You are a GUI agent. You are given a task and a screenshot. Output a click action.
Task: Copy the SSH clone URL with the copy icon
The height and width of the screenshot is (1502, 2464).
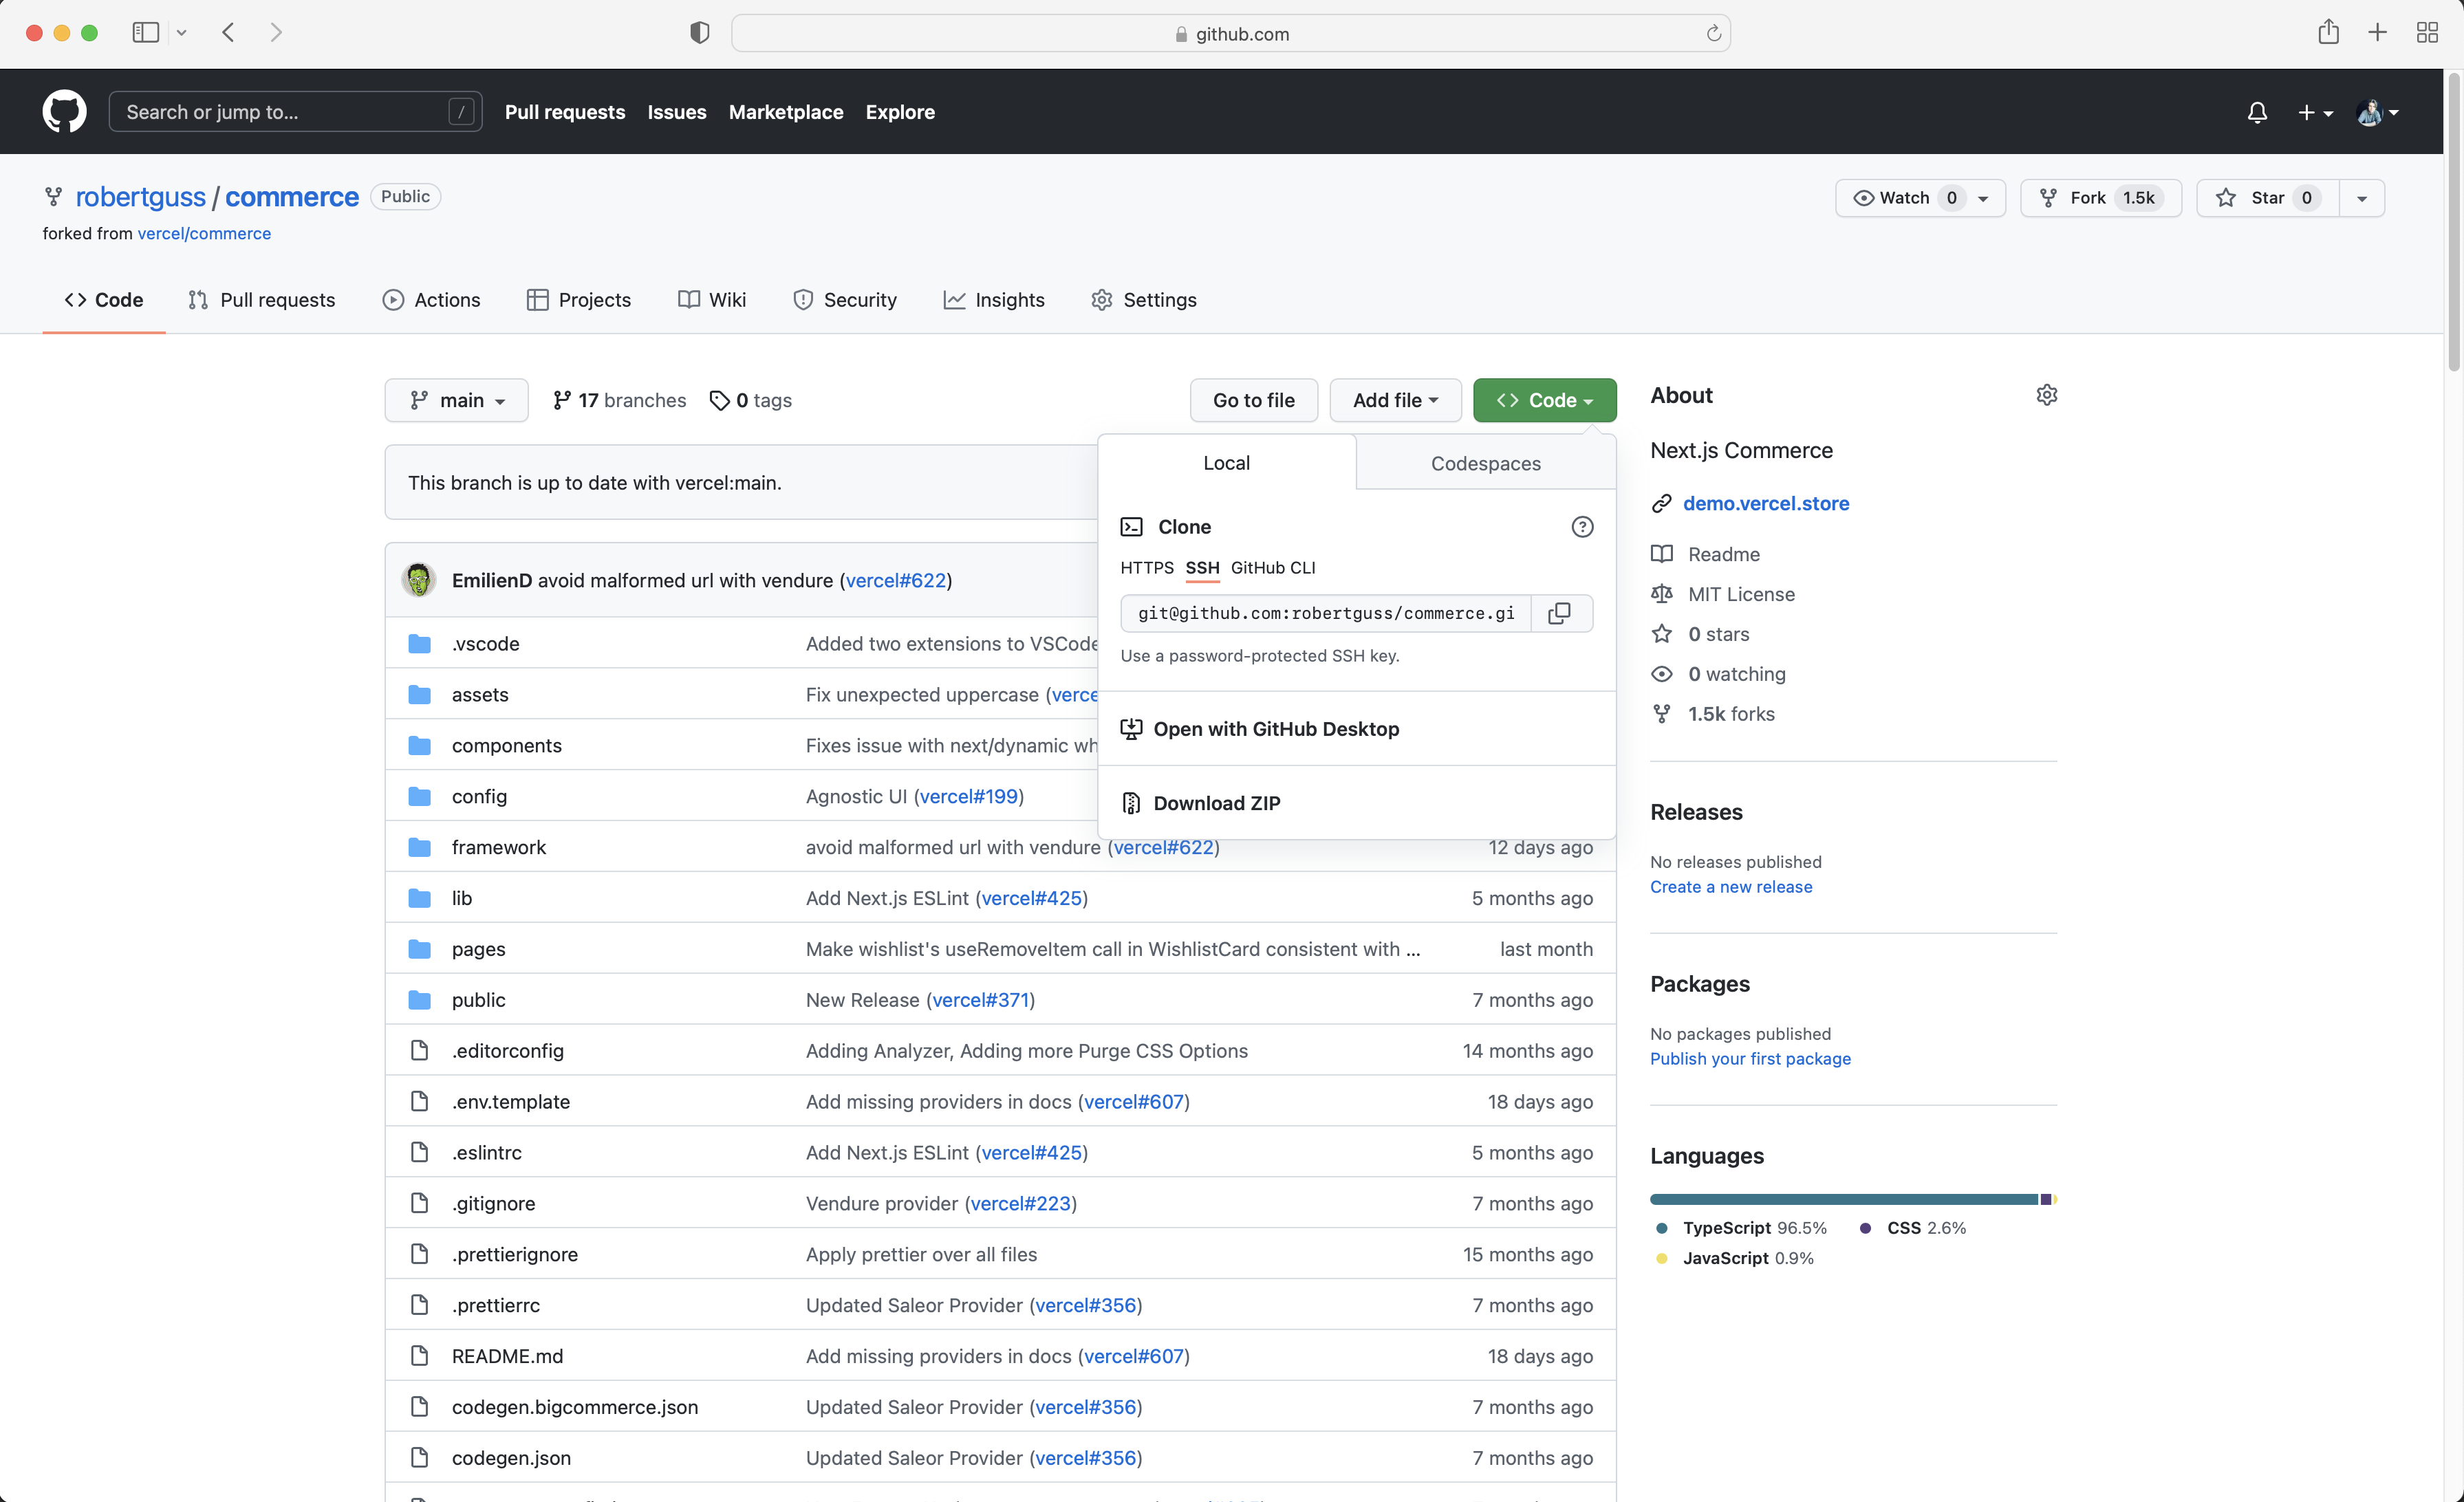click(1559, 613)
